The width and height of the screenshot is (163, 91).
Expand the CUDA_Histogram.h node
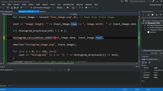pos(145,28)
